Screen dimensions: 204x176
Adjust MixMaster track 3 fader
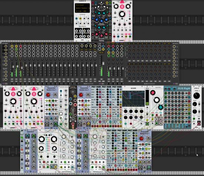tap(22, 68)
